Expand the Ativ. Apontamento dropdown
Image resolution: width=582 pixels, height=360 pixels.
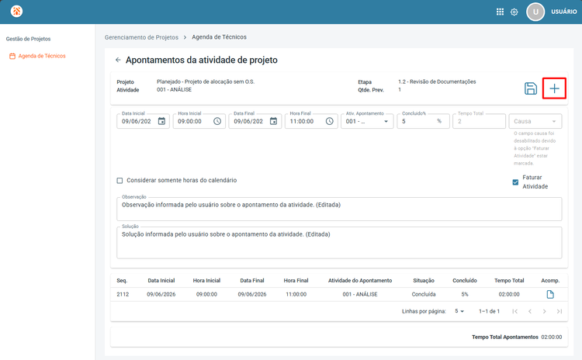pos(367,121)
